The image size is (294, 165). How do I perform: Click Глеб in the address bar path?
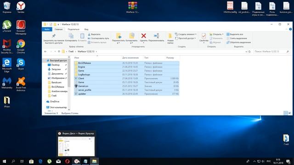tap(71, 51)
